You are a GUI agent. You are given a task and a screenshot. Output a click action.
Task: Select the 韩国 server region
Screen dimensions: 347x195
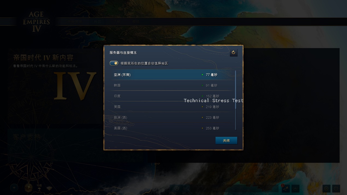point(173,85)
